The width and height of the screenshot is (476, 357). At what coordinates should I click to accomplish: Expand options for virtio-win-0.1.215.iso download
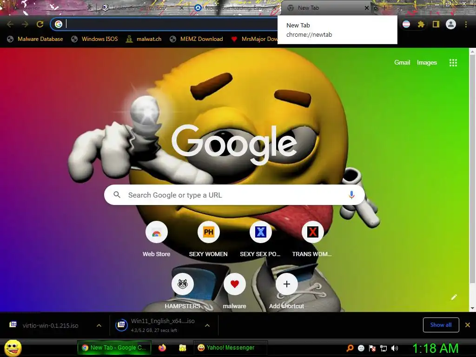click(99, 325)
